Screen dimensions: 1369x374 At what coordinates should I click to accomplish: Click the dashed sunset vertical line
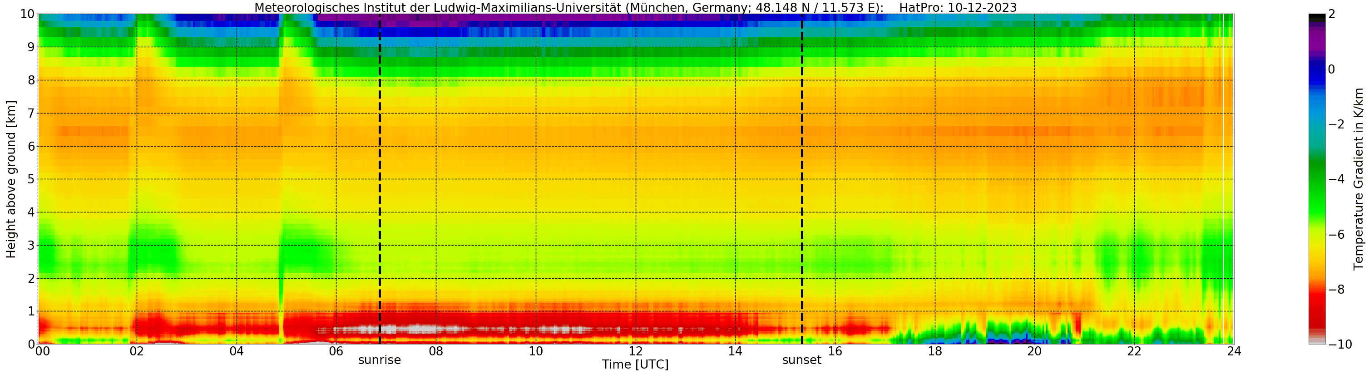click(802, 179)
